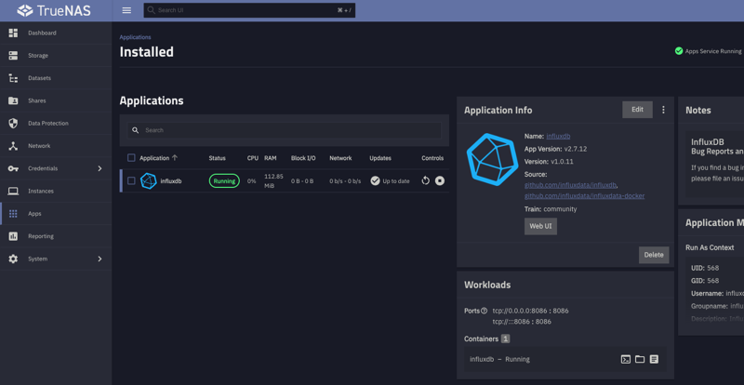Open the Datasets menu item
Image resolution: width=744 pixels, height=385 pixels.
pos(56,78)
